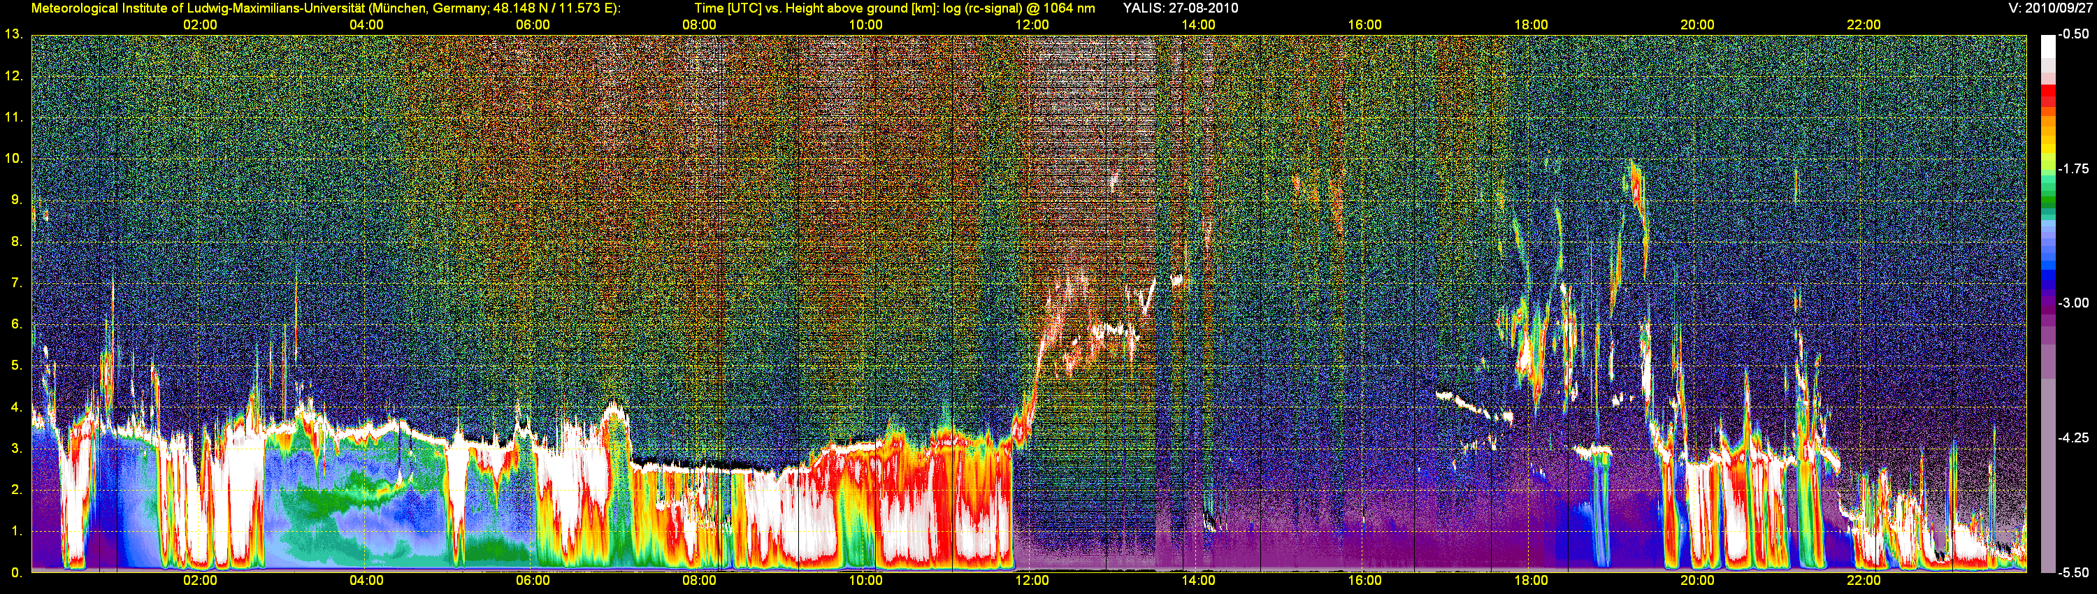The width and height of the screenshot is (2097, 594).
Task: Click the '4.' height axis label
Action: [16, 407]
